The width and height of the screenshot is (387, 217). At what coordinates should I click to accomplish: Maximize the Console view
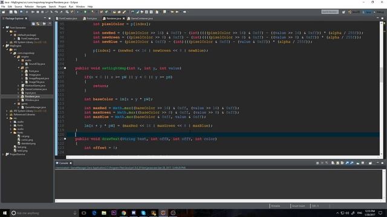pyautogui.click(x=382, y=163)
